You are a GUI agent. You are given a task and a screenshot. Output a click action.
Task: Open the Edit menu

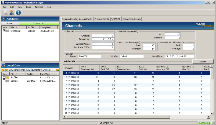click(12, 7)
